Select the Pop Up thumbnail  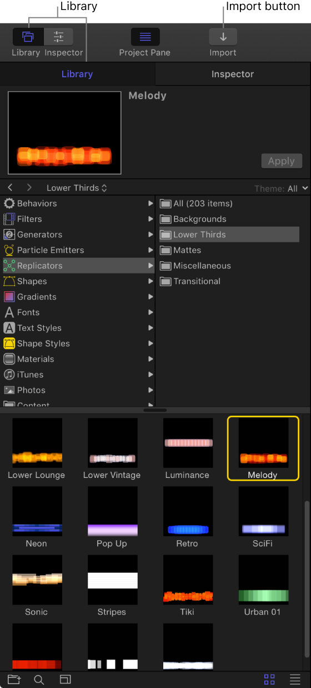click(112, 511)
